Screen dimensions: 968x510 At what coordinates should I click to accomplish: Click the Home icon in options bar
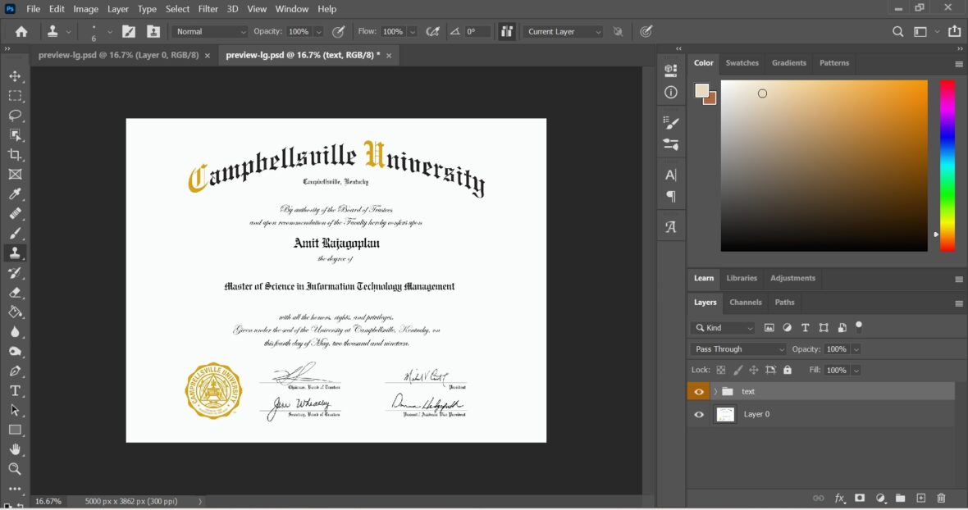[21, 31]
